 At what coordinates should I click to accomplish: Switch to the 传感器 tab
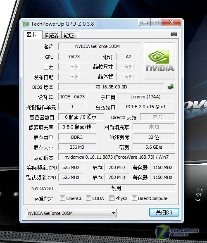tap(52, 35)
